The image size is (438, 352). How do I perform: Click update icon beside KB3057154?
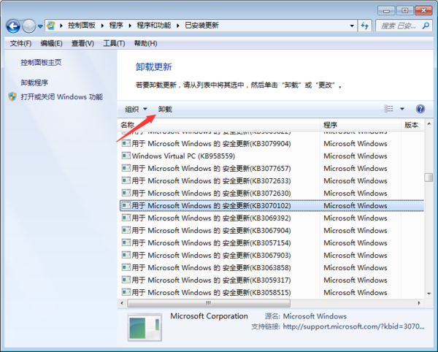126,242
